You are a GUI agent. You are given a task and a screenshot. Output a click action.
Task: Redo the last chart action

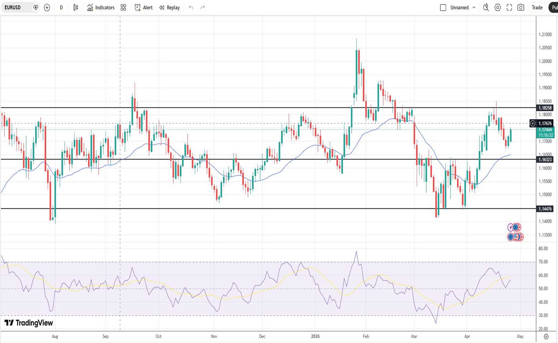203,8
